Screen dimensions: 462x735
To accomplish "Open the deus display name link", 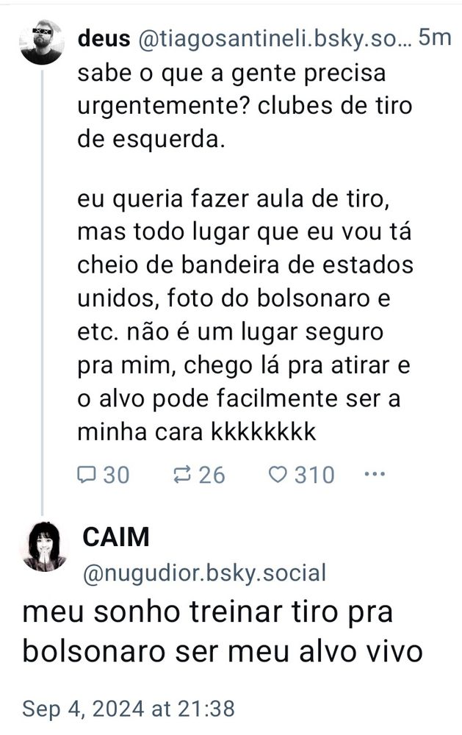I will point(104,38).
